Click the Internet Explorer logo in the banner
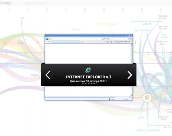 pos(88,70)
